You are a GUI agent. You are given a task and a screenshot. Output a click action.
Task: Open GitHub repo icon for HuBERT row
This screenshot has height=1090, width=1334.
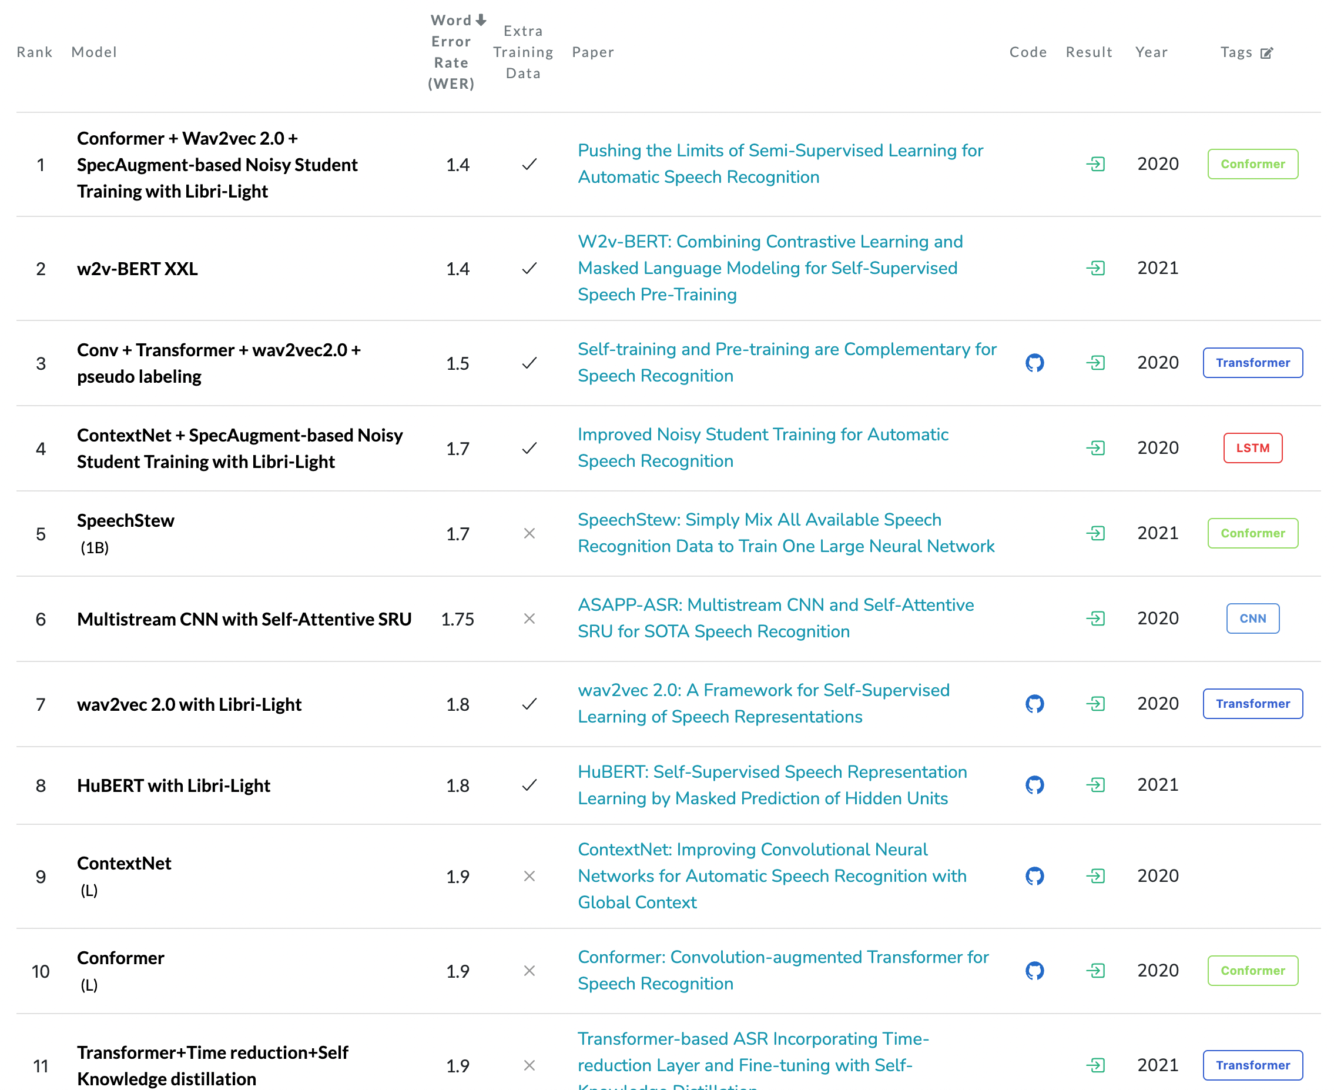click(x=1034, y=785)
